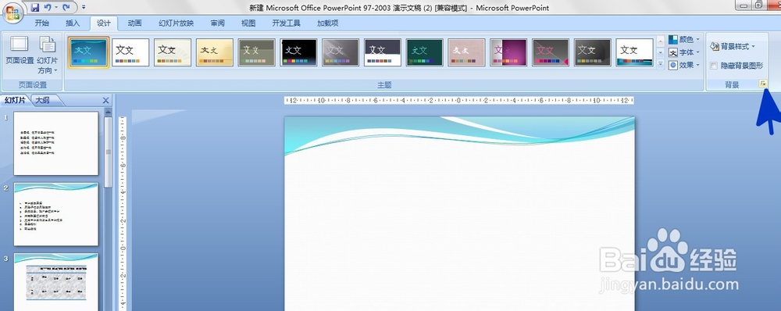Apply the dark navy and white theme
The width and height of the screenshot is (781, 311).
pos(383,52)
